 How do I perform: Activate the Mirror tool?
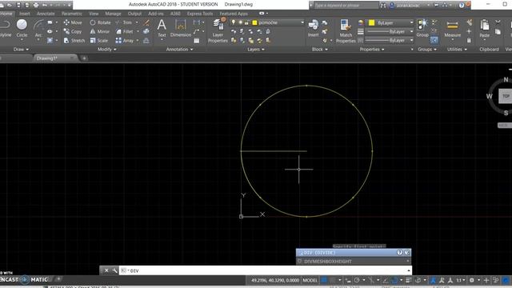[99, 32]
